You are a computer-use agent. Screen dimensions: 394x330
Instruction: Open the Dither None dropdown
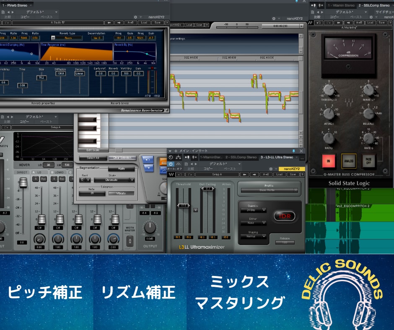[253, 223]
